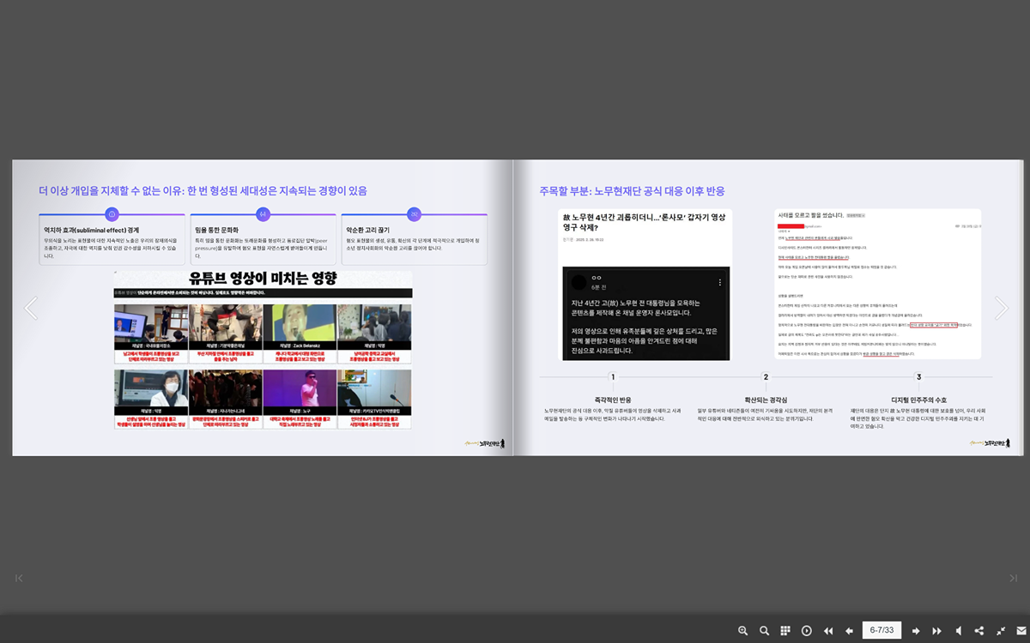1030x643 pixels.
Task: Click the email screenshot on right page
Action: tap(877, 285)
